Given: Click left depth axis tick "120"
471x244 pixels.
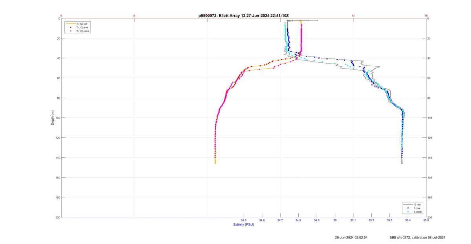Looking at the screenshot, I should click(x=58, y=138).
